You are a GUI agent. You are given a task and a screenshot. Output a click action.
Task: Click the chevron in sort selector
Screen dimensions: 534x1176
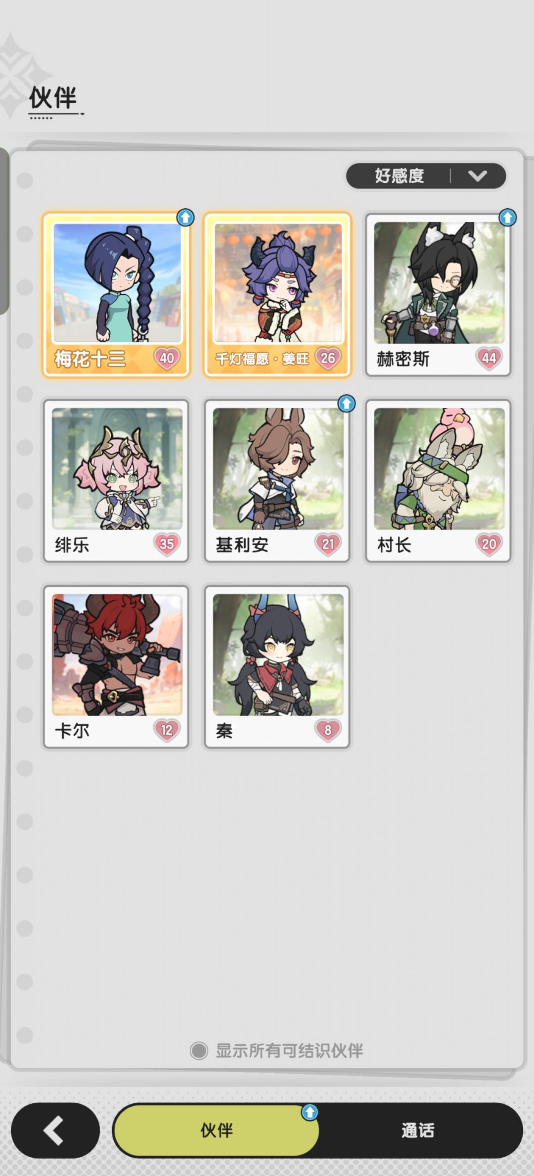click(x=478, y=176)
